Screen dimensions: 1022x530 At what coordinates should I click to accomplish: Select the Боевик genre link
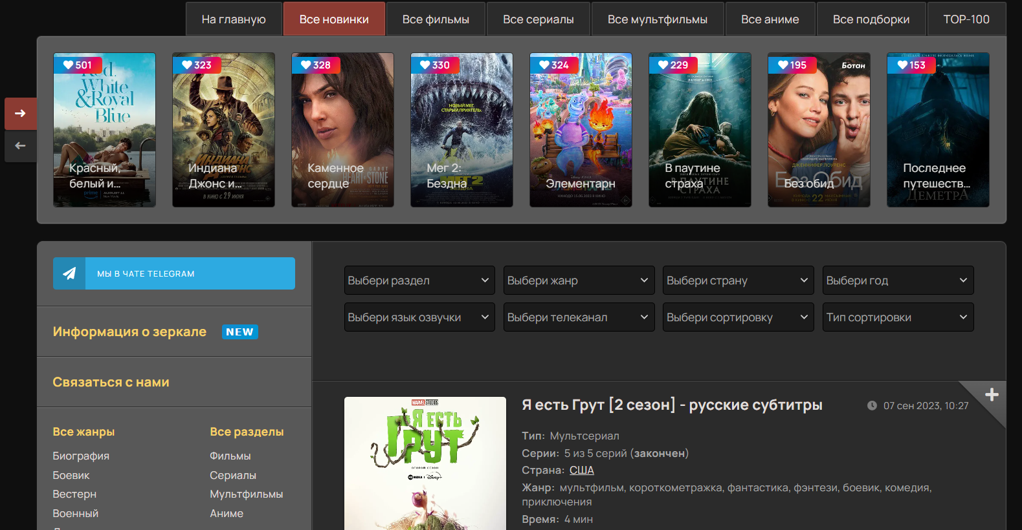(x=71, y=475)
